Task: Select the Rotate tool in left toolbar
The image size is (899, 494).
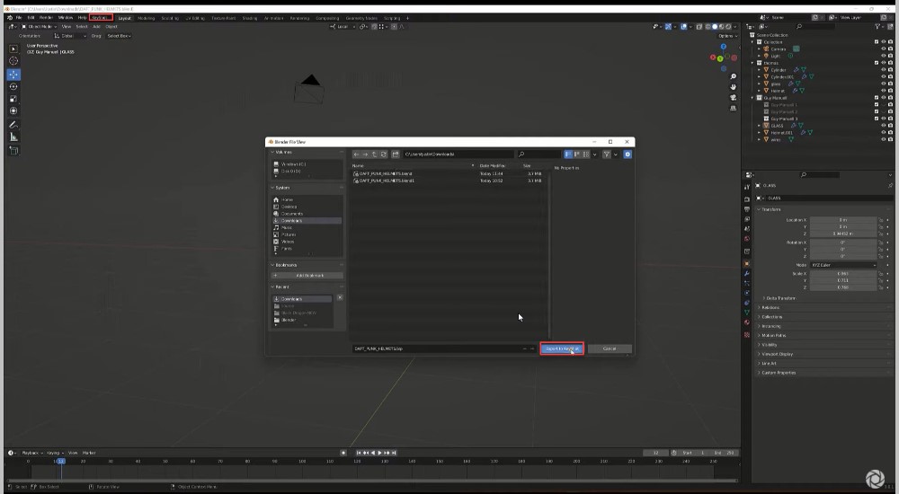Action: pos(13,86)
